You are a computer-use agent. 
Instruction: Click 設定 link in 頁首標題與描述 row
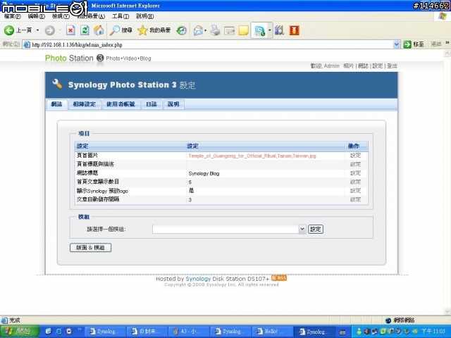[x=355, y=164]
